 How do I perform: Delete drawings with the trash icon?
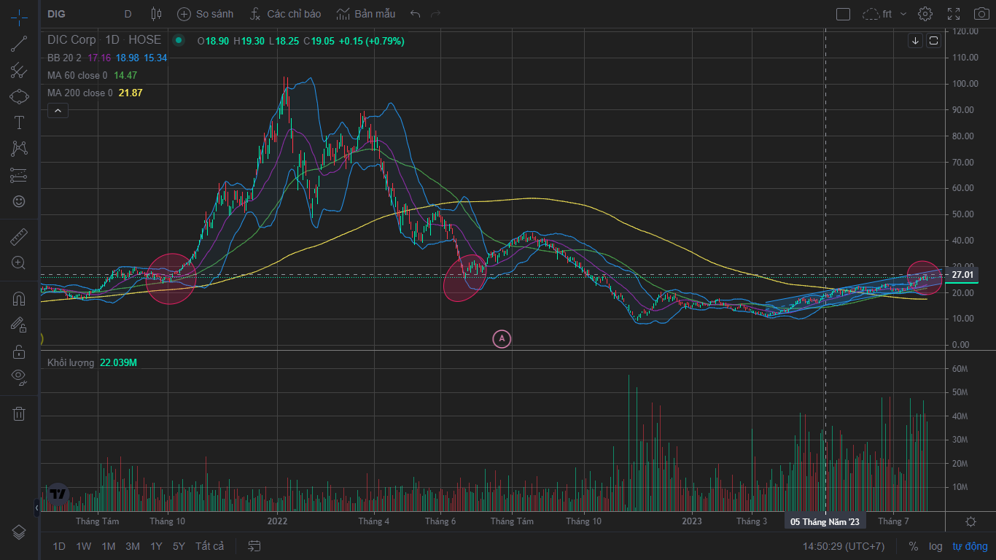click(19, 413)
